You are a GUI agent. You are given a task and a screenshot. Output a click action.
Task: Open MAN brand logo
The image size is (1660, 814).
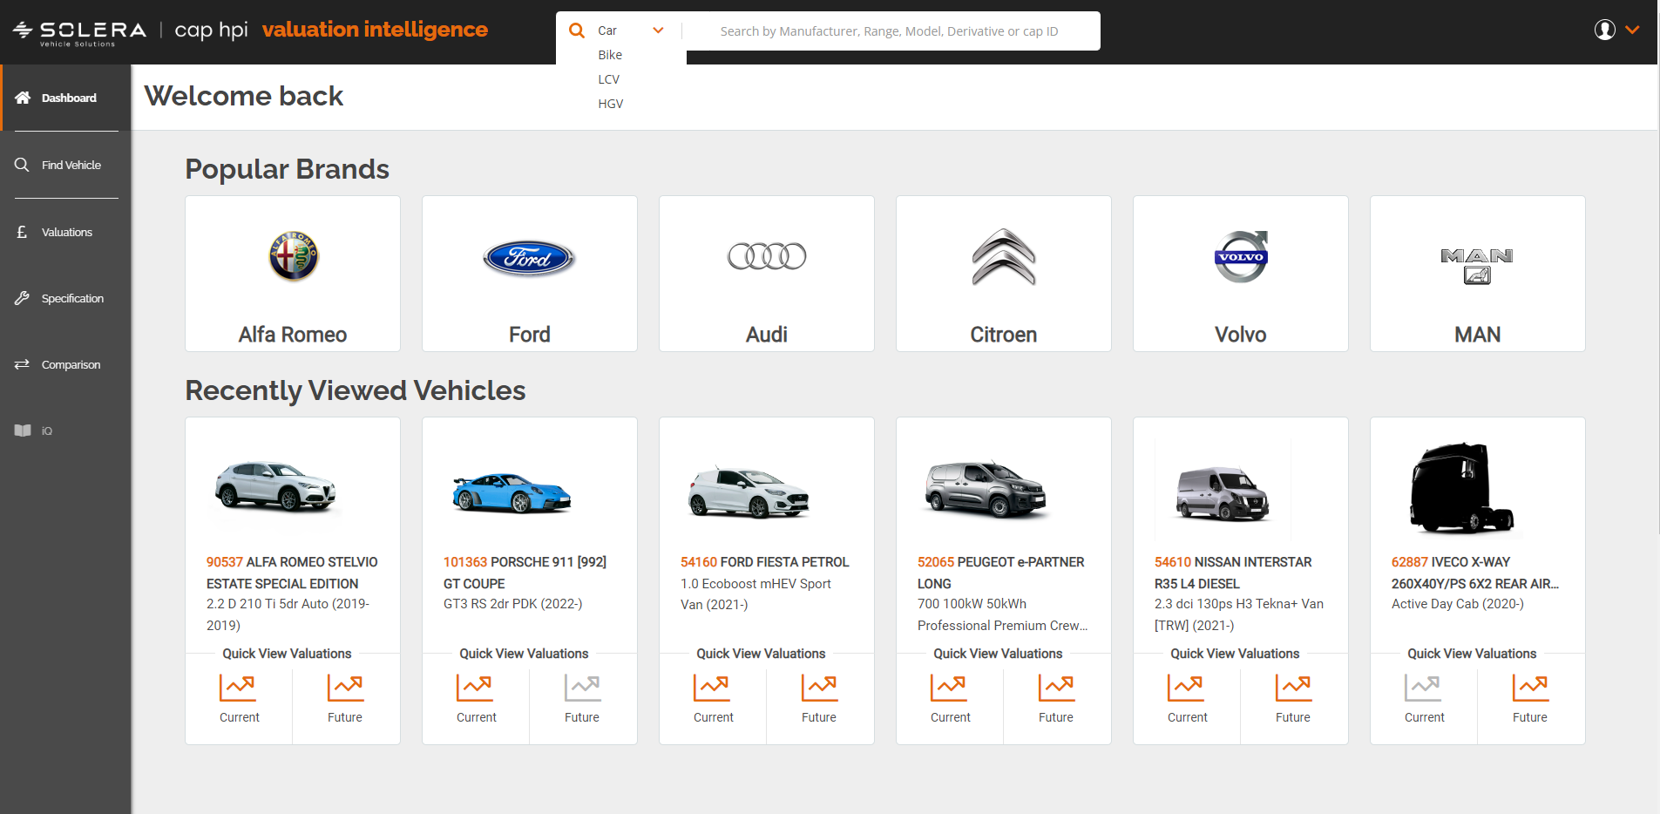pyautogui.click(x=1477, y=266)
